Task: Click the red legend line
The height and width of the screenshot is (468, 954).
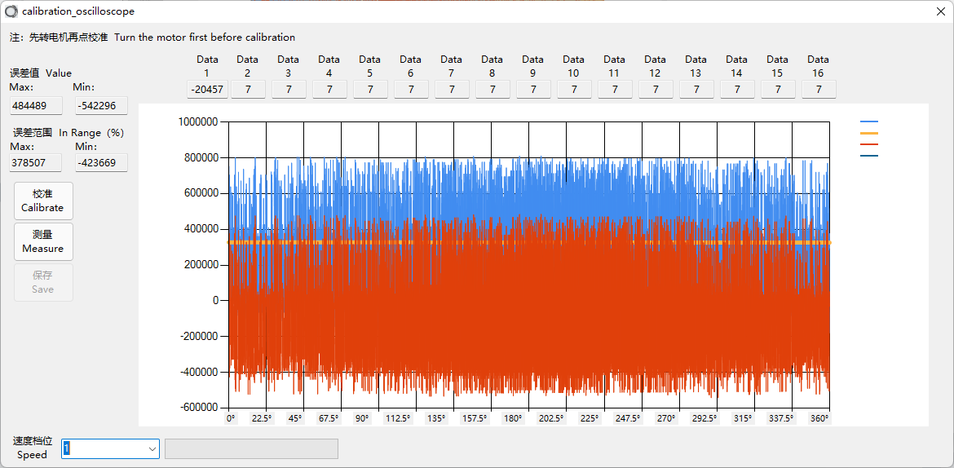Action: click(x=869, y=144)
